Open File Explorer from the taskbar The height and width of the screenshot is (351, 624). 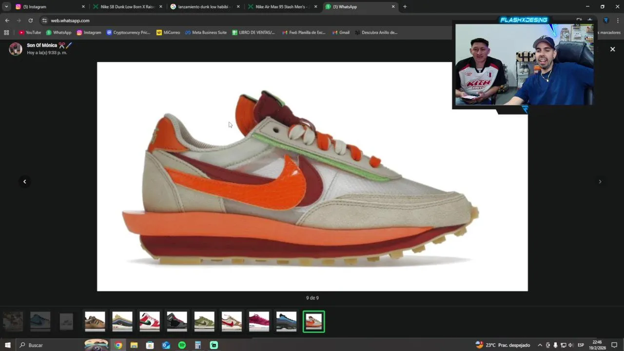[x=134, y=345]
